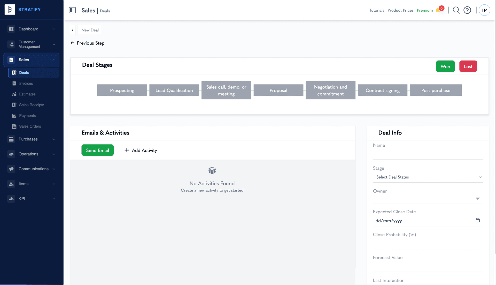Click the Send Email button

(97, 150)
